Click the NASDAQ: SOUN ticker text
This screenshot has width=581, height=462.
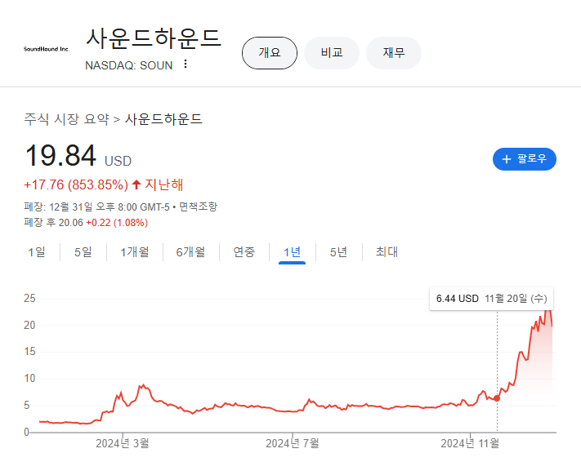pyautogui.click(x=129, y=65)
